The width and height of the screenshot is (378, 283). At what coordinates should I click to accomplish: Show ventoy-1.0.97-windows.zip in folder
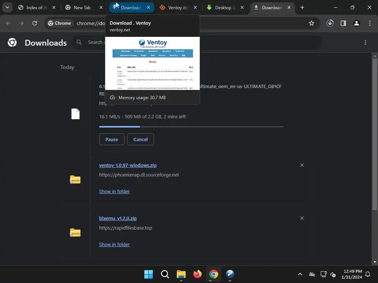114,191
